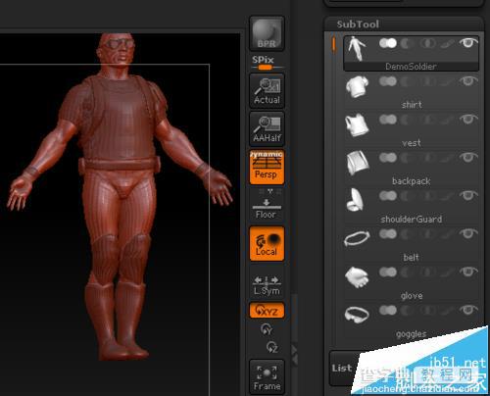Click the 'belt' subtool name
Screen dimensions: 490x396
pos(411,257)
